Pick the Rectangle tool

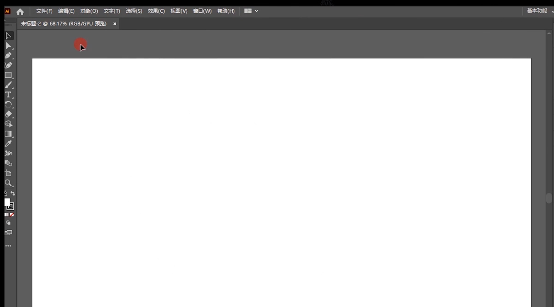coord(8,75)
